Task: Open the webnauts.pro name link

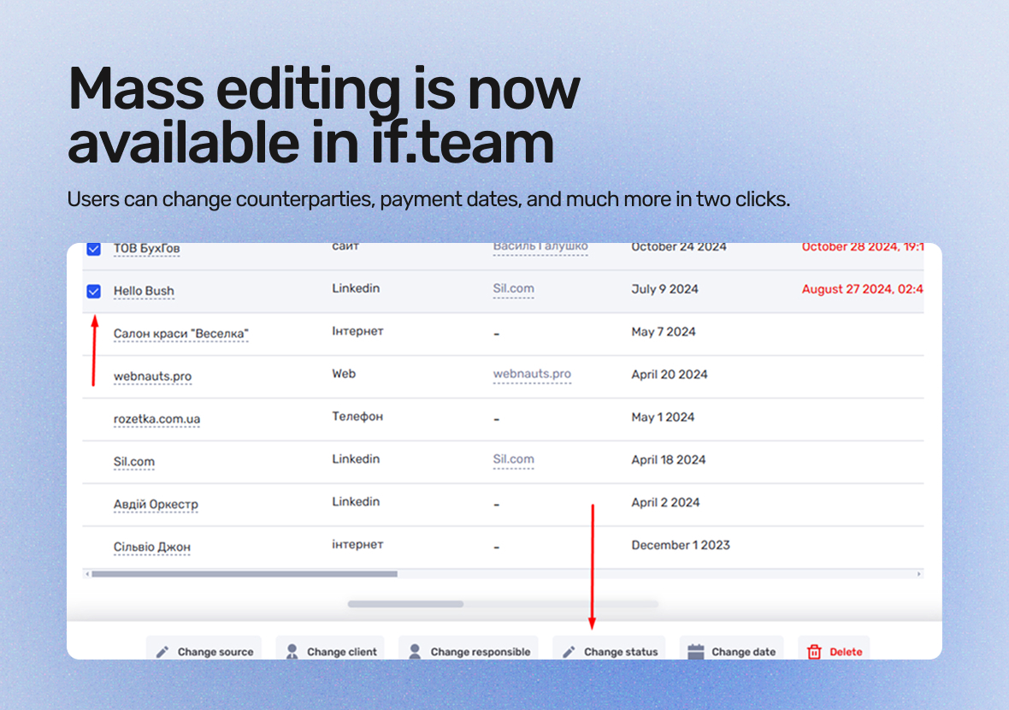Action: point(152,376)
